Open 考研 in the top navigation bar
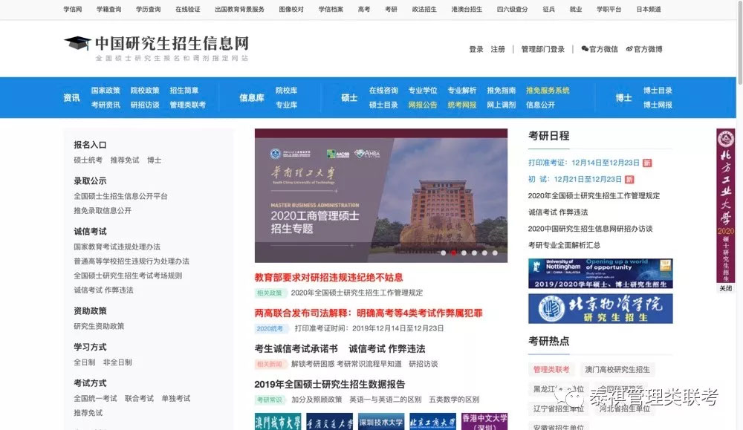This screenshot has height=430, width=743. 391,10
